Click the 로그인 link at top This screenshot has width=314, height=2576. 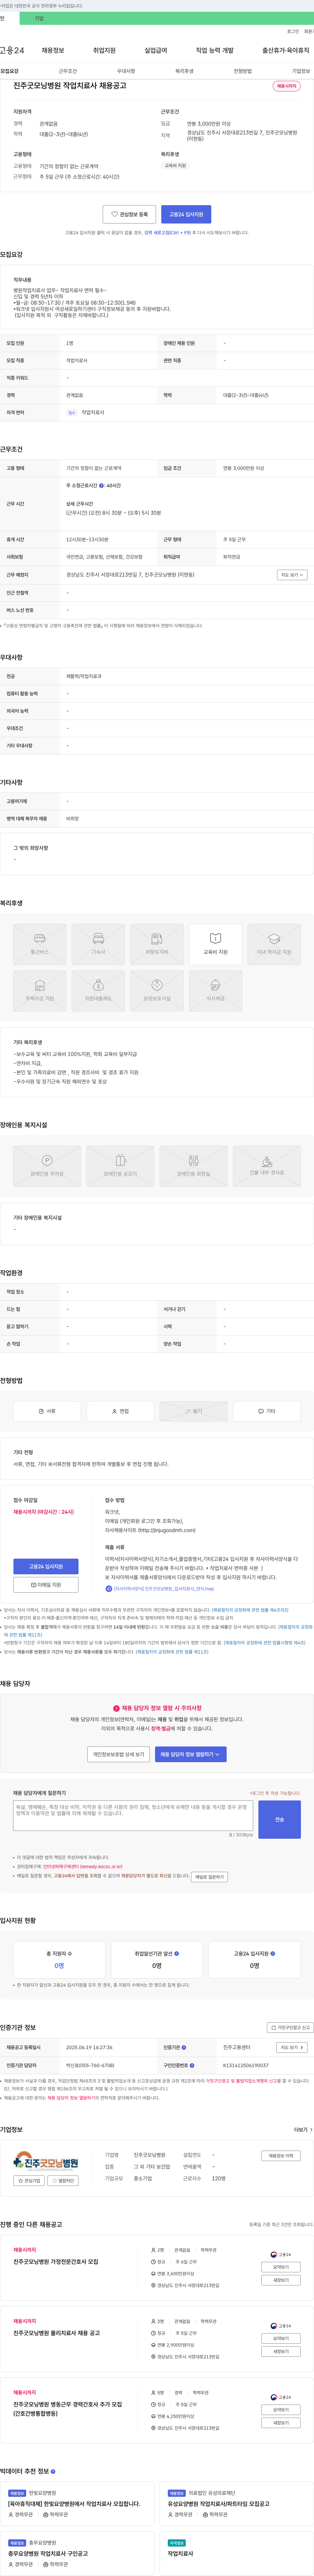[293, 31]
